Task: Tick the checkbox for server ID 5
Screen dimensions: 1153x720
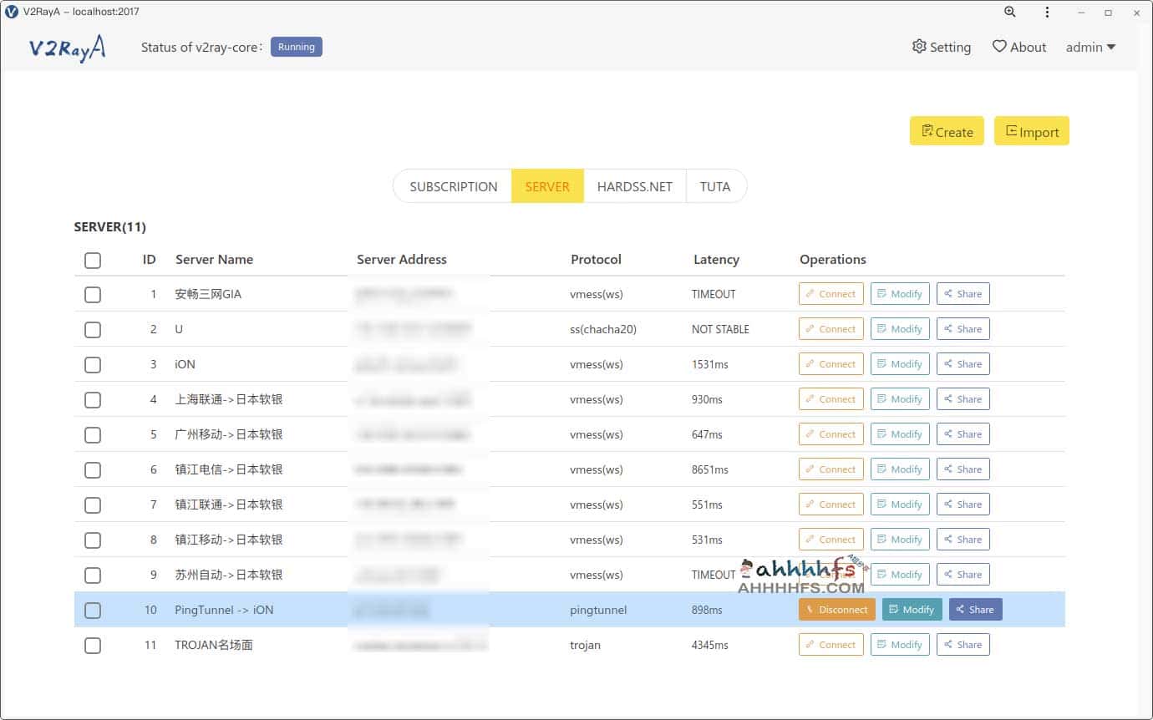Action: tap(93, 435)
